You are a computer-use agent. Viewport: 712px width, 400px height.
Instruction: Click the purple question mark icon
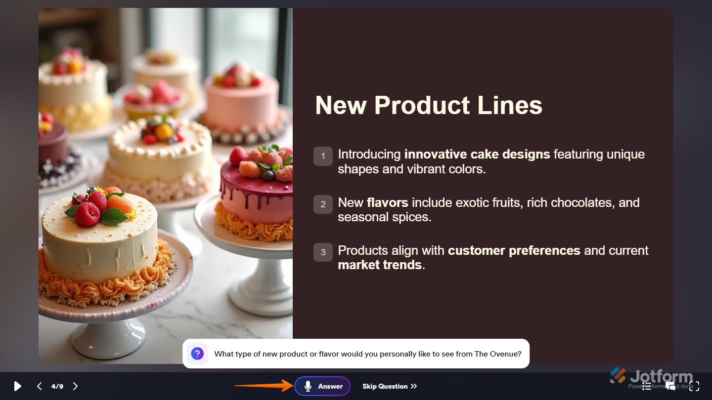pos(197,354)
